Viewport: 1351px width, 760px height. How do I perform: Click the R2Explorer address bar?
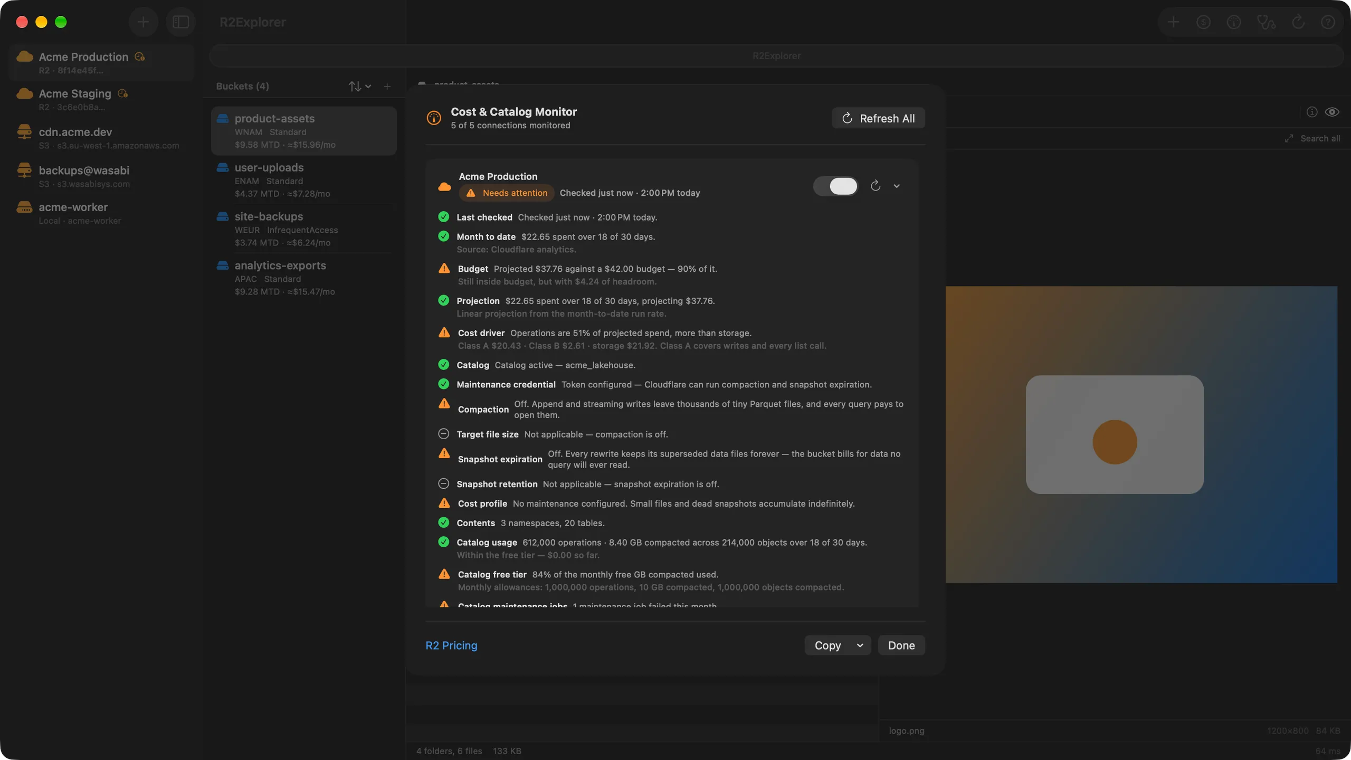(776, 56)
